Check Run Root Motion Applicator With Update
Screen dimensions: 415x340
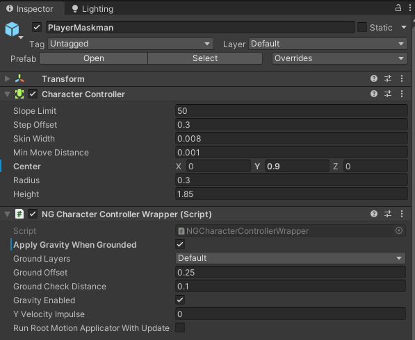click(180, 328)
